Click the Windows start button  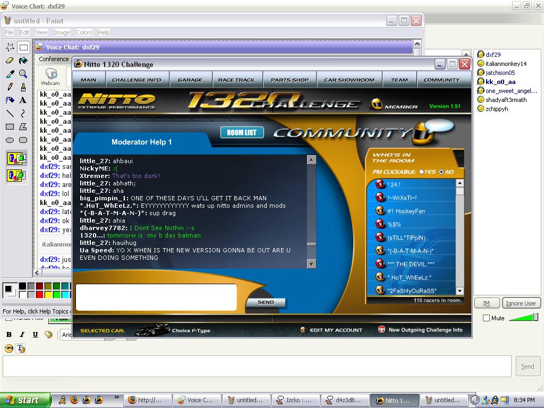(24, 400)
